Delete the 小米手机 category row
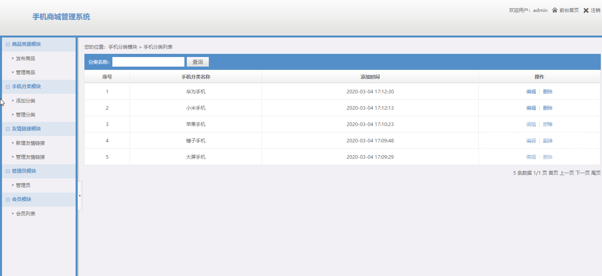602x276 pixels. (x=548, y=108)
